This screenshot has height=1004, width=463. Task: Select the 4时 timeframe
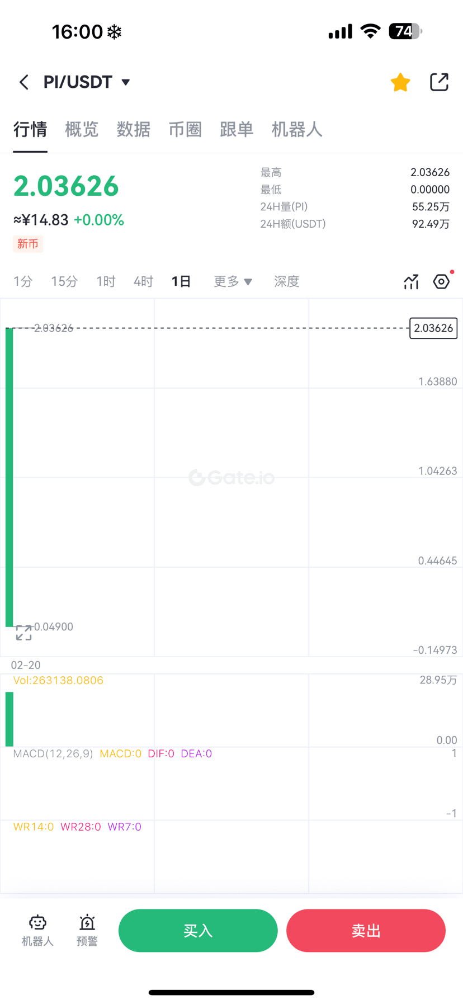point(143,281)
